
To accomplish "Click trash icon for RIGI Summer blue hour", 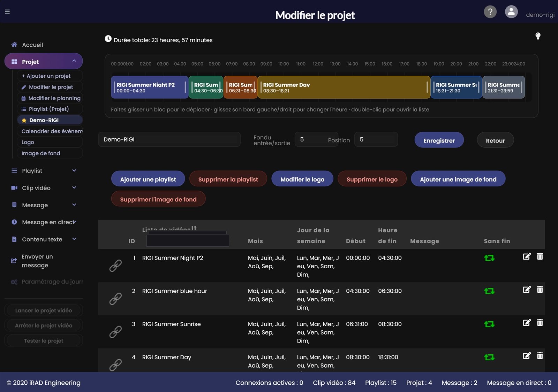I will pyautogui.click(x=540, y=290).
